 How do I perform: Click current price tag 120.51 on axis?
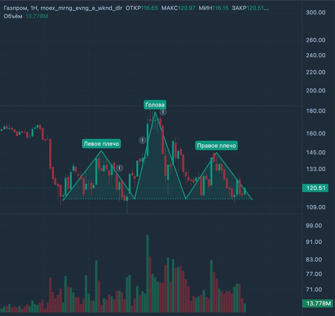point(315,188)
